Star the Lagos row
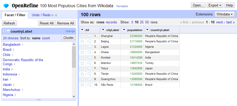 pos(82,47)
